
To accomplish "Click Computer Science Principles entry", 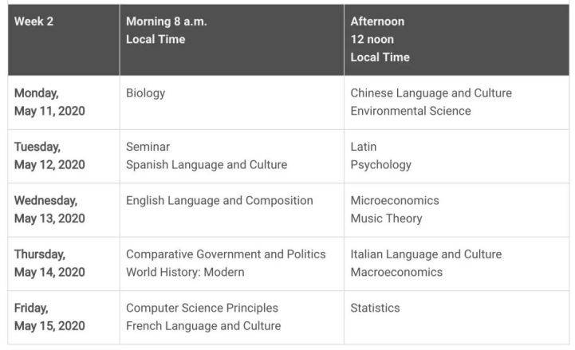I will pos(202,308).
